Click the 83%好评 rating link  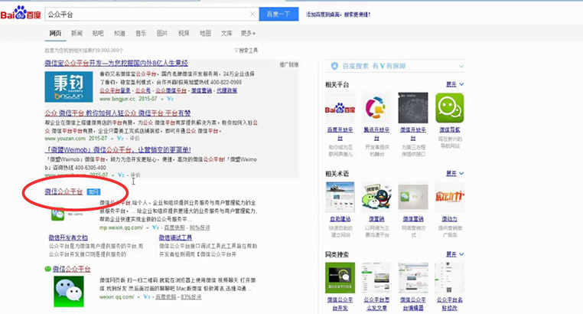pyautogui.click(x=191, y=297)
